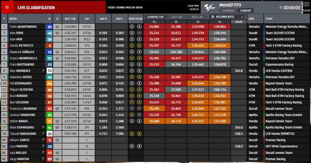Select rider Franco MORBIDELLI

(23, 58)
